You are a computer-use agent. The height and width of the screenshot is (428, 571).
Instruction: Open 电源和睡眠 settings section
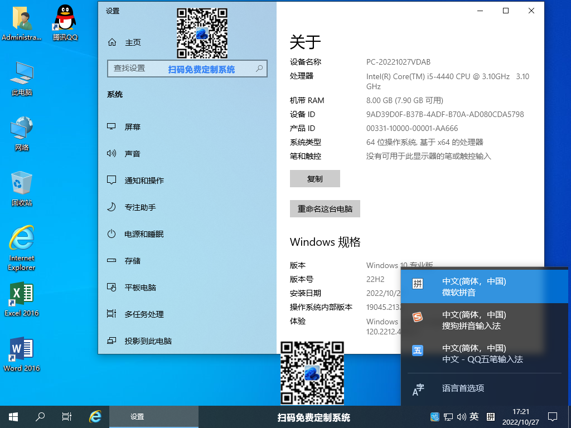pos(144,234)
